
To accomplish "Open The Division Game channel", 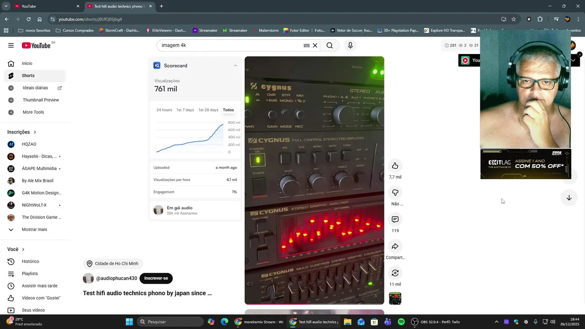I will pos(35,217).
